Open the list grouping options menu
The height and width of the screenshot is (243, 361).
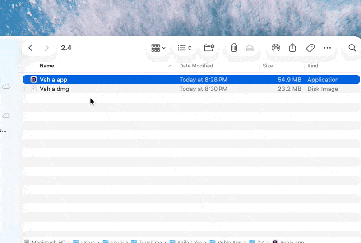click(185, 48)
